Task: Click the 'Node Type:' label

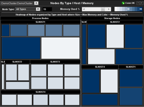Action: coord(8,9)
